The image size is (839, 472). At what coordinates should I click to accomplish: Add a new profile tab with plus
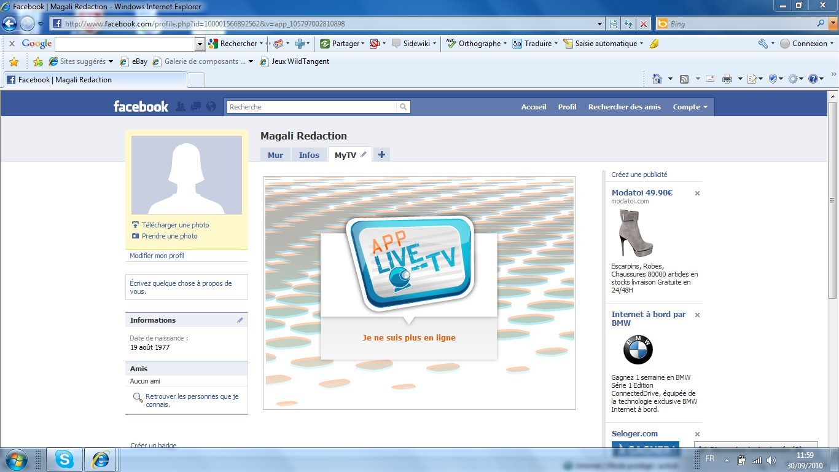click(381, 155)
